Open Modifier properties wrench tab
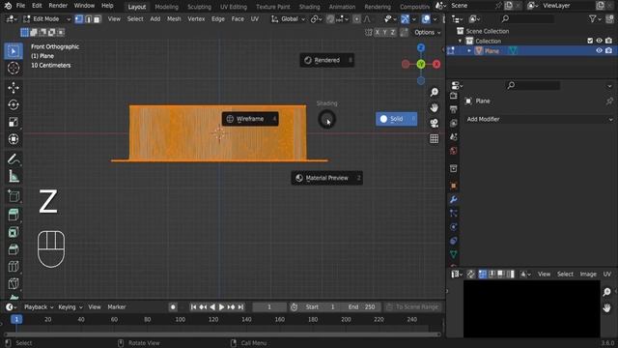This screenshot has width=618, height=348. [453, 200]
